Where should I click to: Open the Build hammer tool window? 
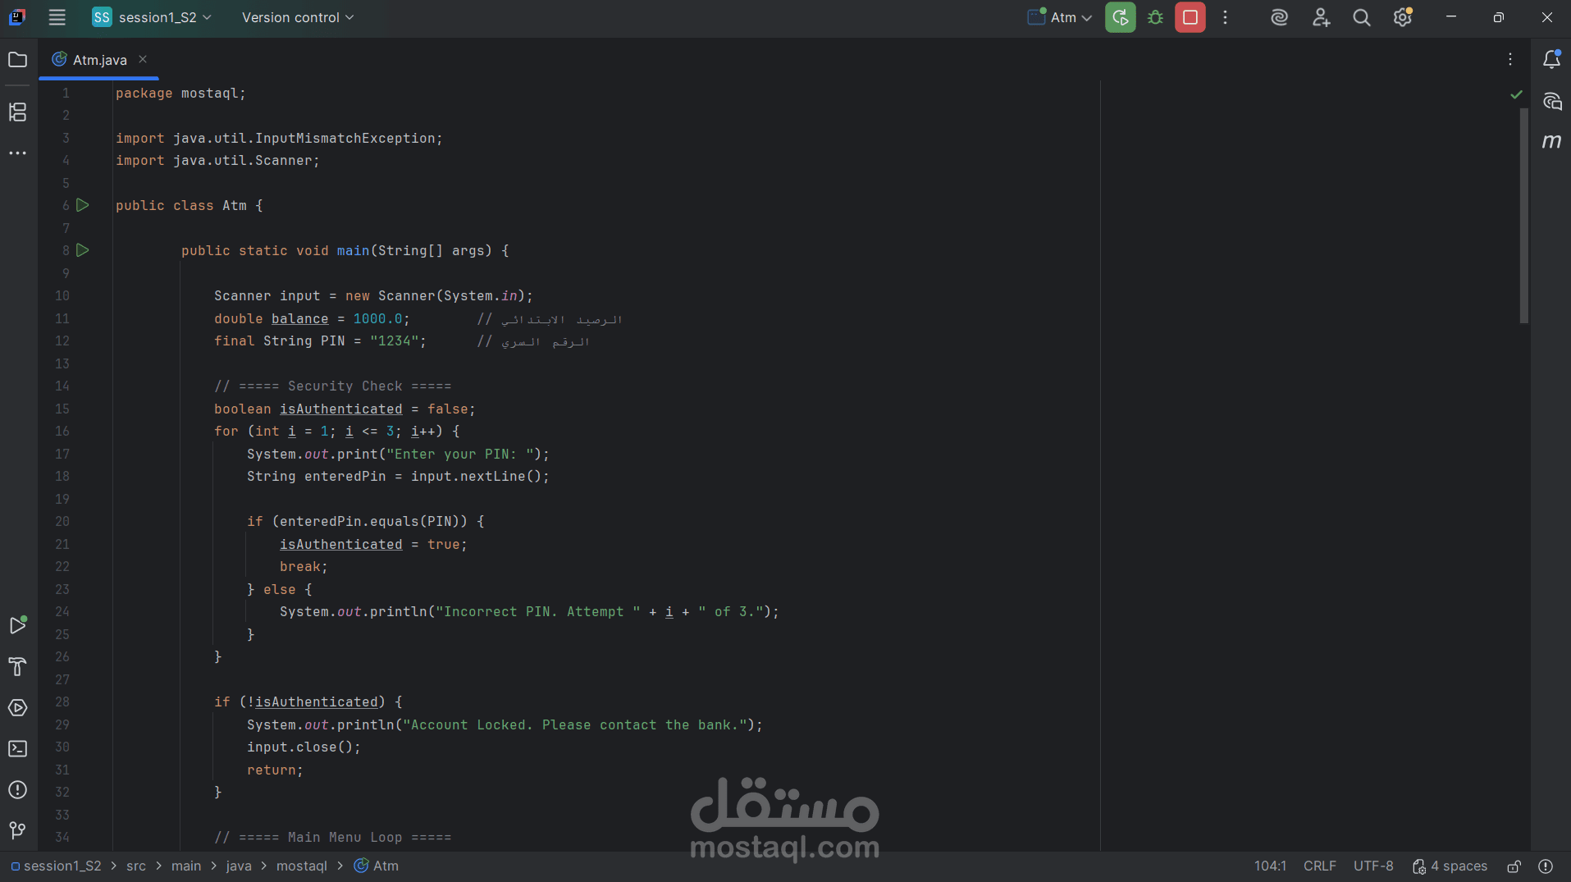pos(17,666)
